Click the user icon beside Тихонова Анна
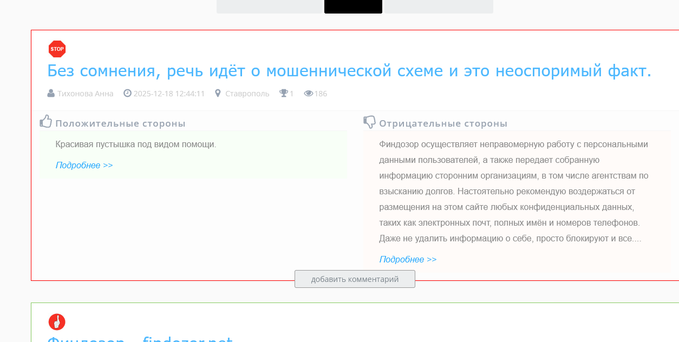Image resolution: width=679 pixels, height=342 pixels. pyautogui.click(x=51, y=94)
